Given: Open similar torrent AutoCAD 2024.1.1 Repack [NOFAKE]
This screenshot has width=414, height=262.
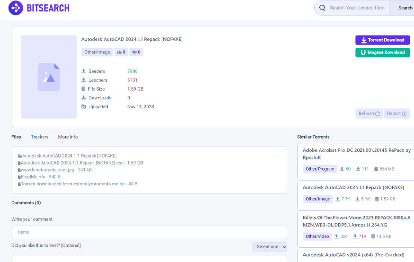Looking at the screenshot, I should (x=353, y=188).
